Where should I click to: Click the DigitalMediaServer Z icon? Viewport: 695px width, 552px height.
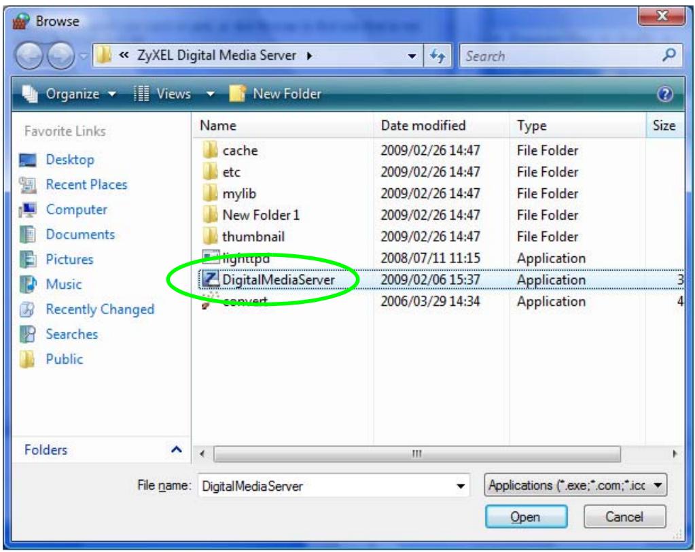click(211, 279)
